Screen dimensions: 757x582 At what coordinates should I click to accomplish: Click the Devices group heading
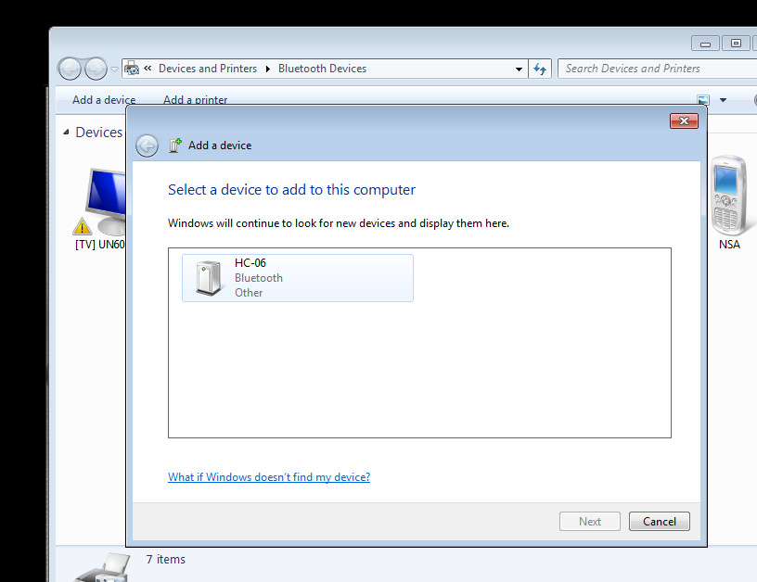pyautogui.click(x=99, y=133)
